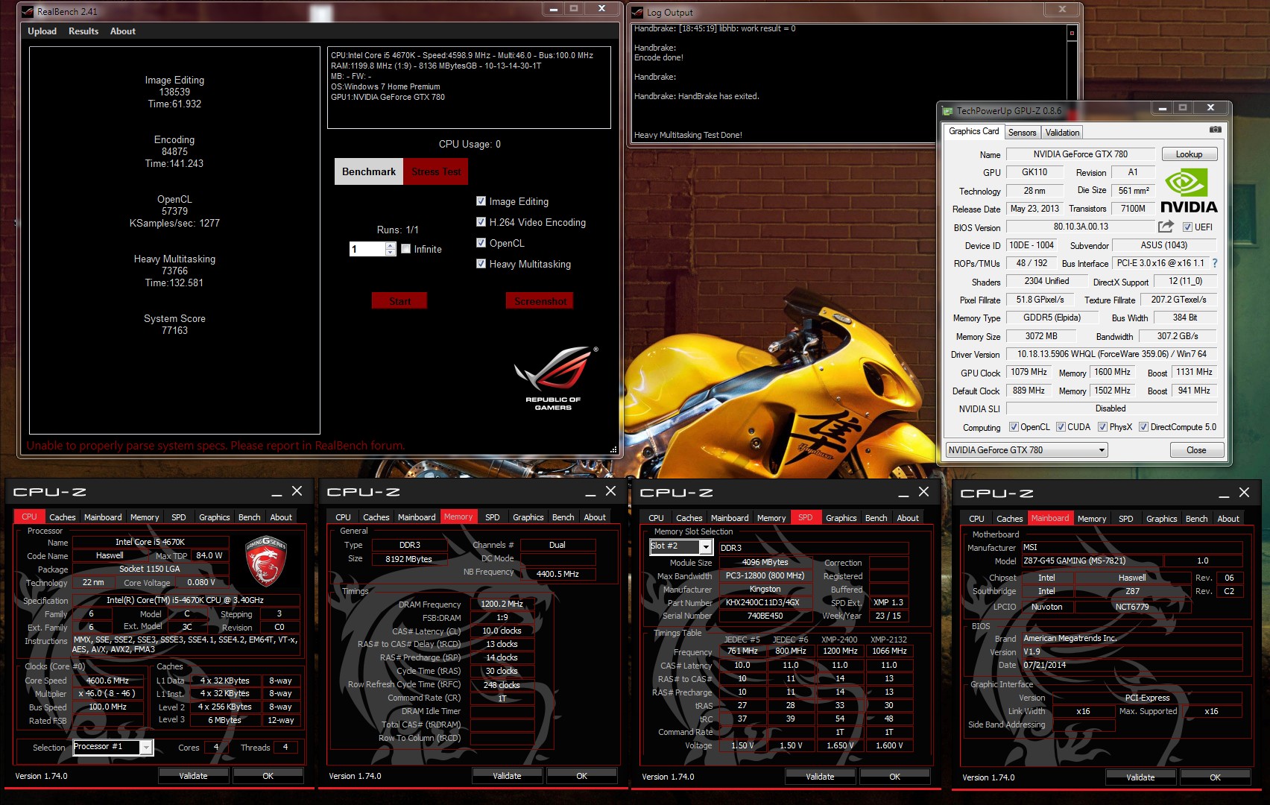This screenshot has width=1270, height=805.
Task: Close the CPU-Z Mainboard window
Action: coord(1244,493)
